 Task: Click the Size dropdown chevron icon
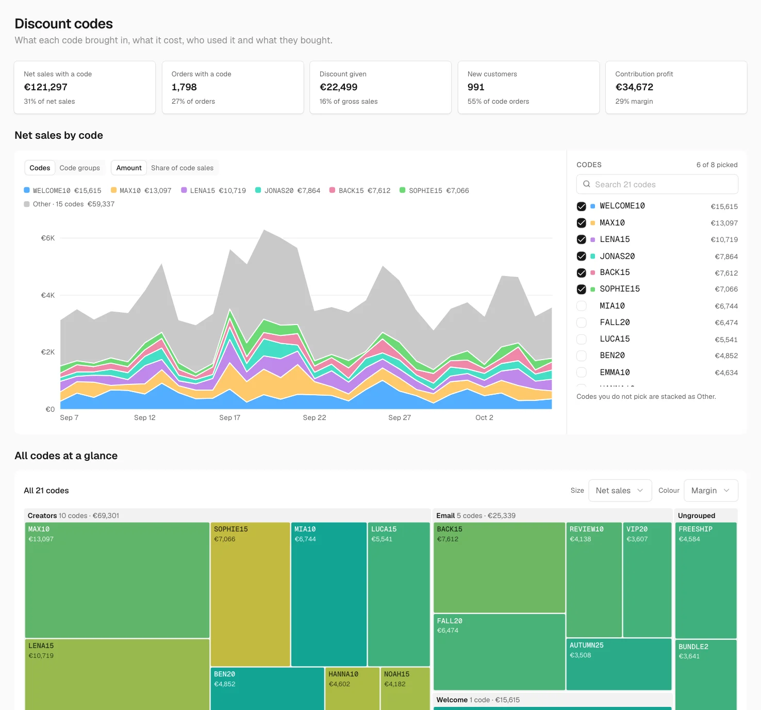click(640, 490)
